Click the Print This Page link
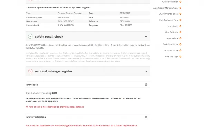The image size is (207, 138). click(171, 57)
